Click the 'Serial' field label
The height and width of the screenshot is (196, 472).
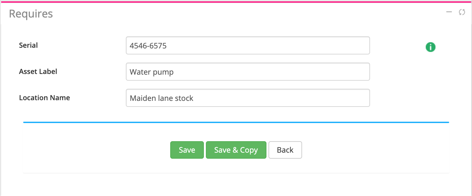click(28, 45)
